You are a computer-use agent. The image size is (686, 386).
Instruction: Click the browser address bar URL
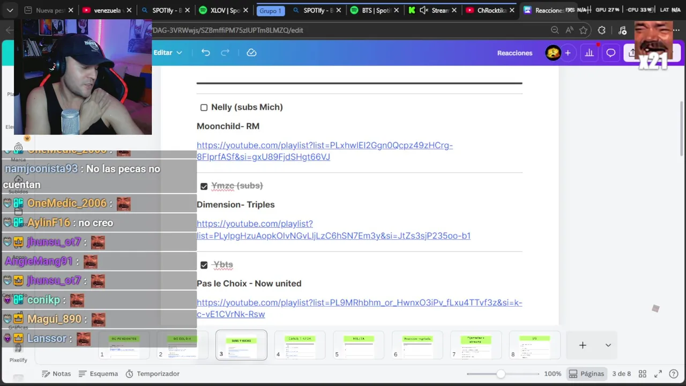coord(228,30)
